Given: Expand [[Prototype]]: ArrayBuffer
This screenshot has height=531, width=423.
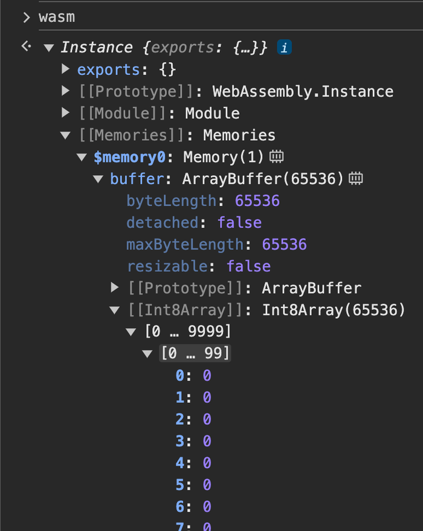Looking at the screenshot, I should point(115,288).
